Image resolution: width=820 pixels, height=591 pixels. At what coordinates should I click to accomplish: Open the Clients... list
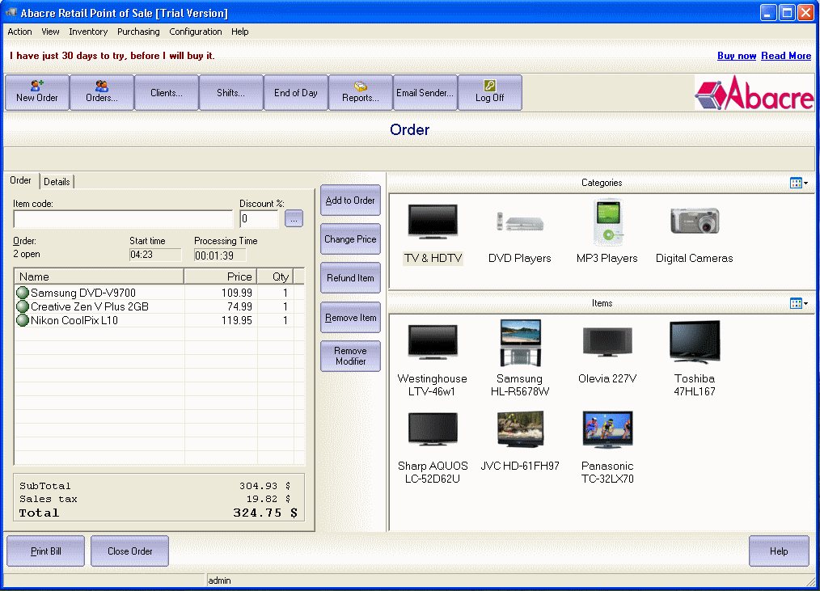(167, 93)
